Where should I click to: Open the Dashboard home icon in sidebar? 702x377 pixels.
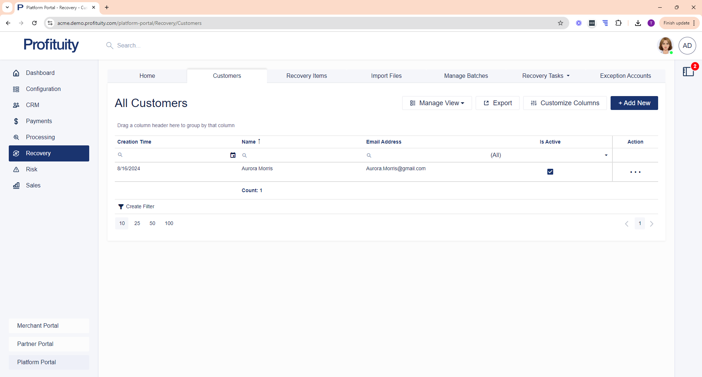click(16, 73)
